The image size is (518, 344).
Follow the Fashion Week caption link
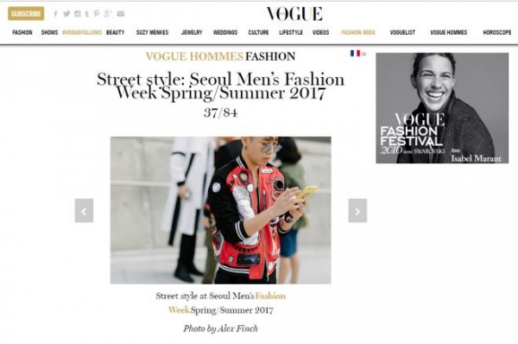coord(270,296)
